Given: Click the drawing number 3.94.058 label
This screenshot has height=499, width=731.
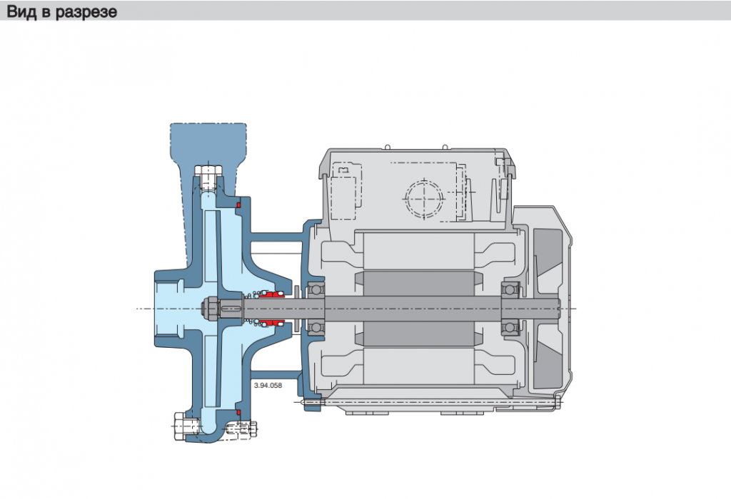Looking at the screenshot, I should (x=268, y=386).
